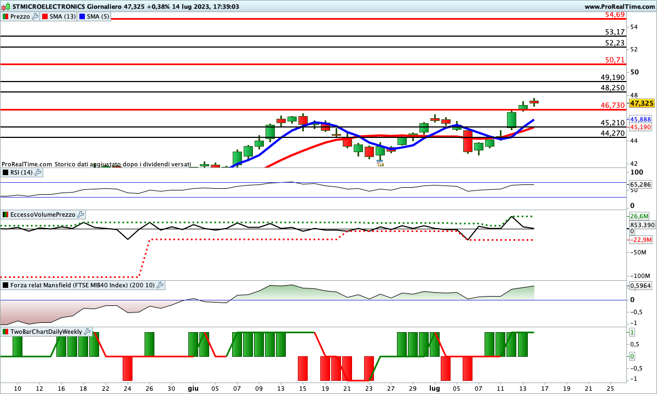
Task: Click the 46,730 red level label
Action: [x=613, y=105]
